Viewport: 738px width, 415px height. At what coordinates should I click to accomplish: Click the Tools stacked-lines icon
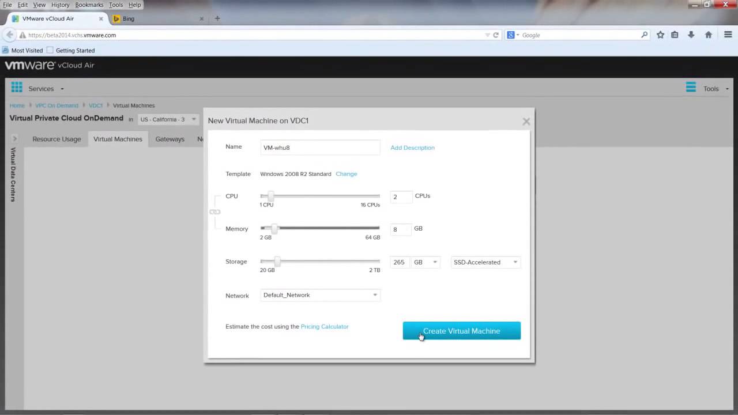pos(691,88)
